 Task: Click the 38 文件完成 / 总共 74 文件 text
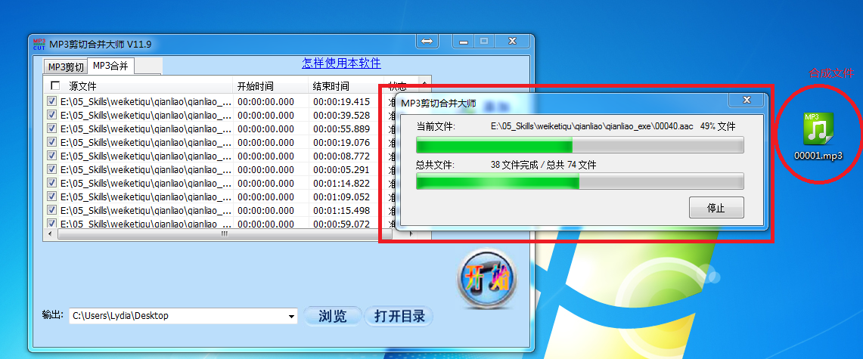(x=543, y=165)
